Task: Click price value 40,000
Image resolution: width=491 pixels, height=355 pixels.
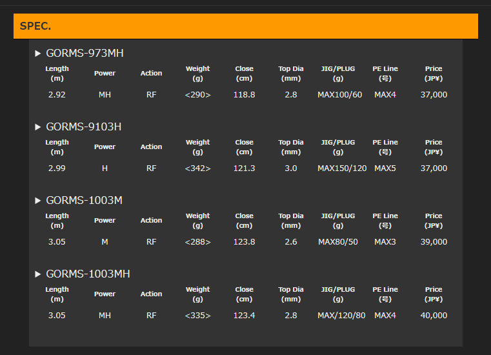Action: 434,316
